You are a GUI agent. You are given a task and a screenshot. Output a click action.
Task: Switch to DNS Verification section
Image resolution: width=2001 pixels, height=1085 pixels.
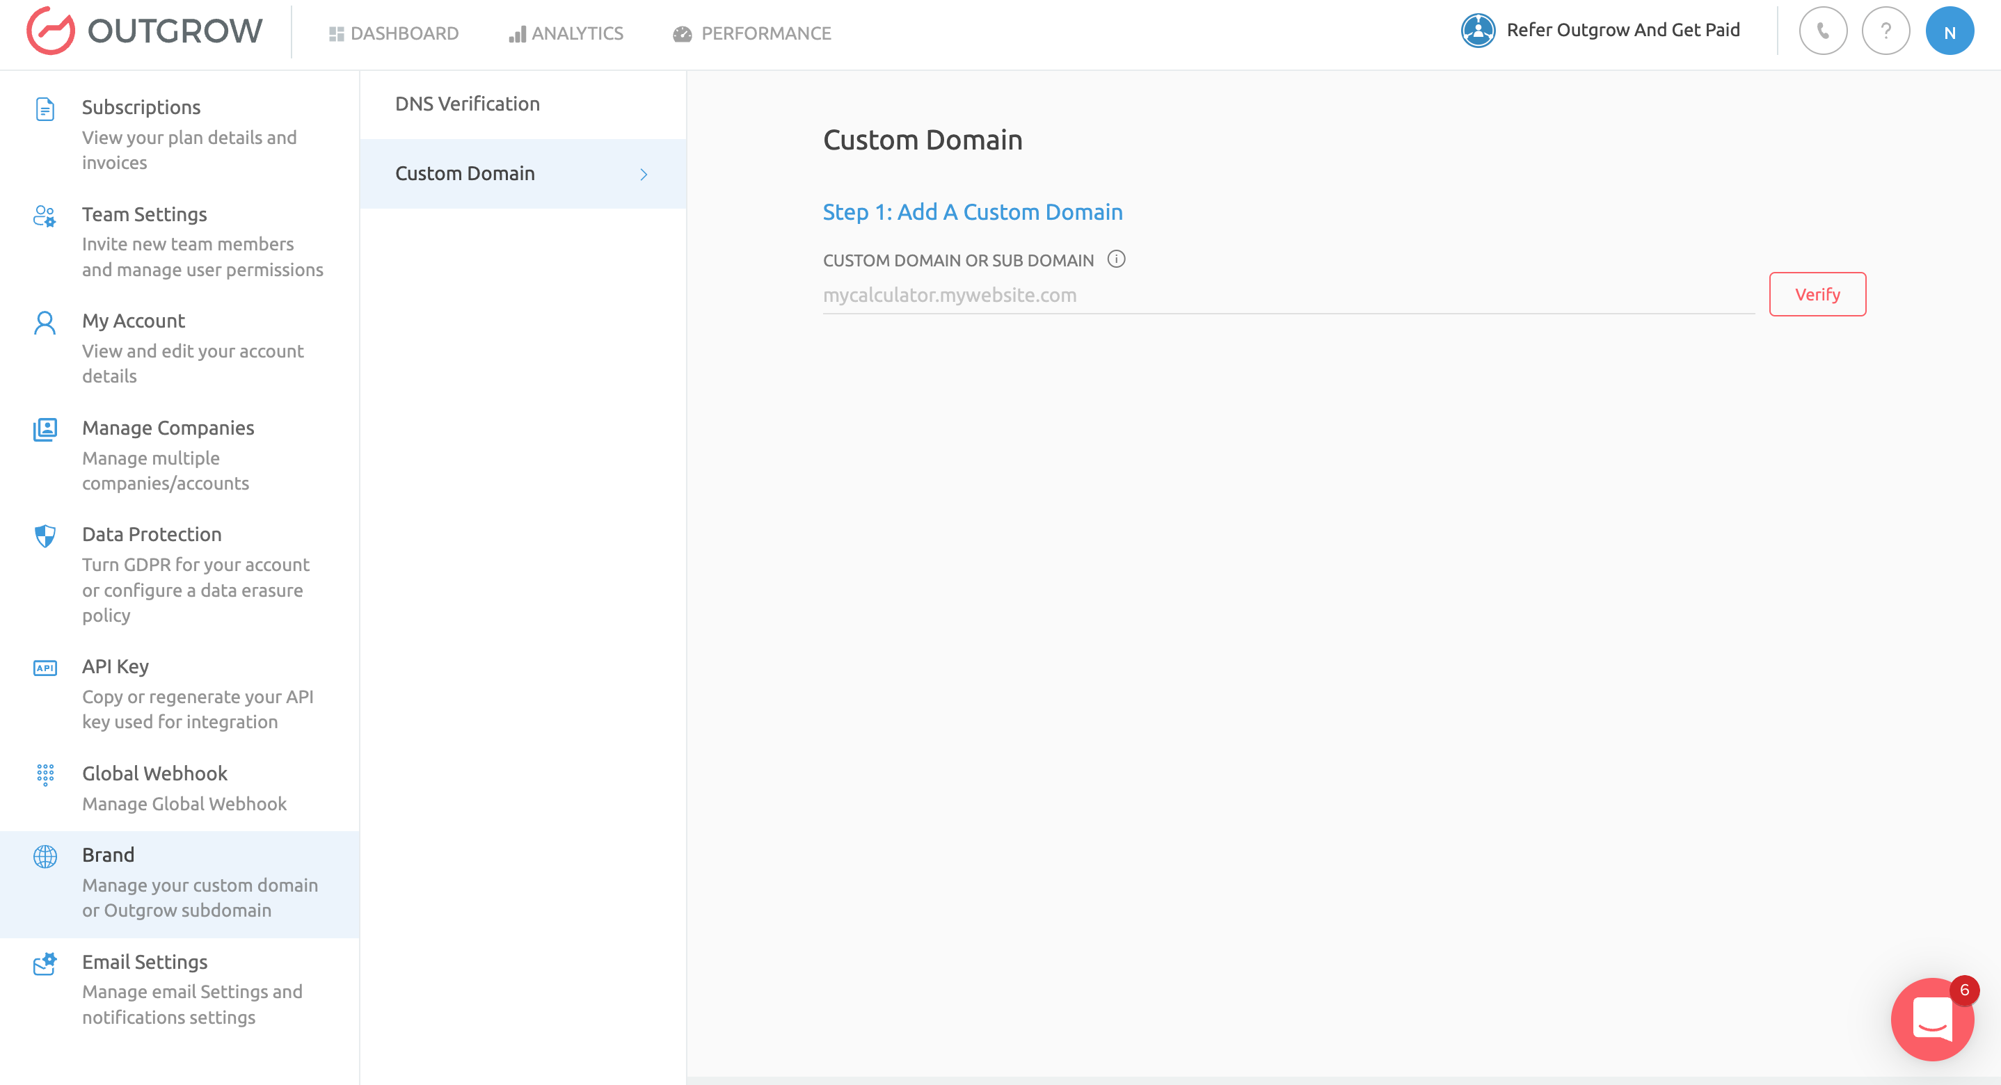click(x=467, y=104)
